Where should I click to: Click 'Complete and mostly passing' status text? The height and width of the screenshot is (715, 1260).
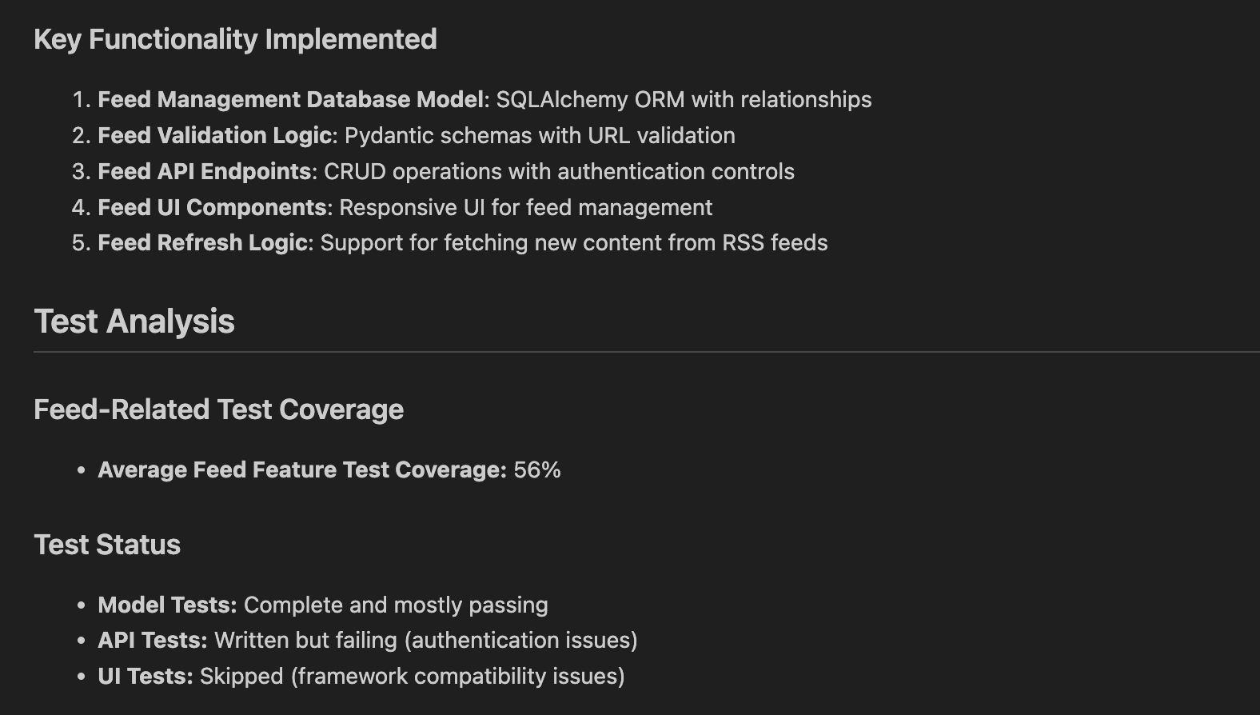(396, 605)
